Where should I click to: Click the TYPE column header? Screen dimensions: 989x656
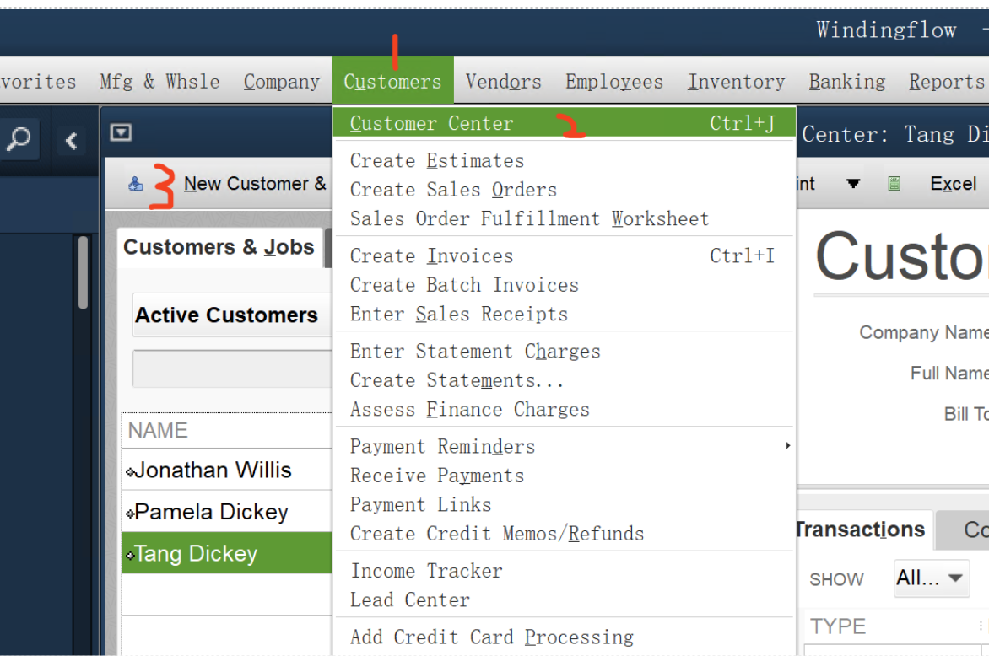tap(892, 626)
